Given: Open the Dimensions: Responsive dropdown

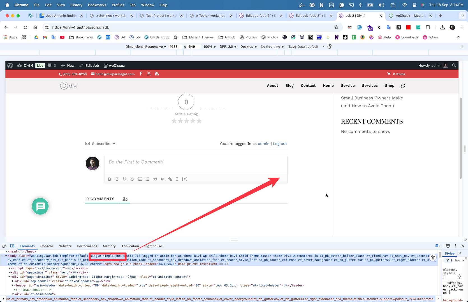Looking at the screenshot, I should click(x=146, y=47).
